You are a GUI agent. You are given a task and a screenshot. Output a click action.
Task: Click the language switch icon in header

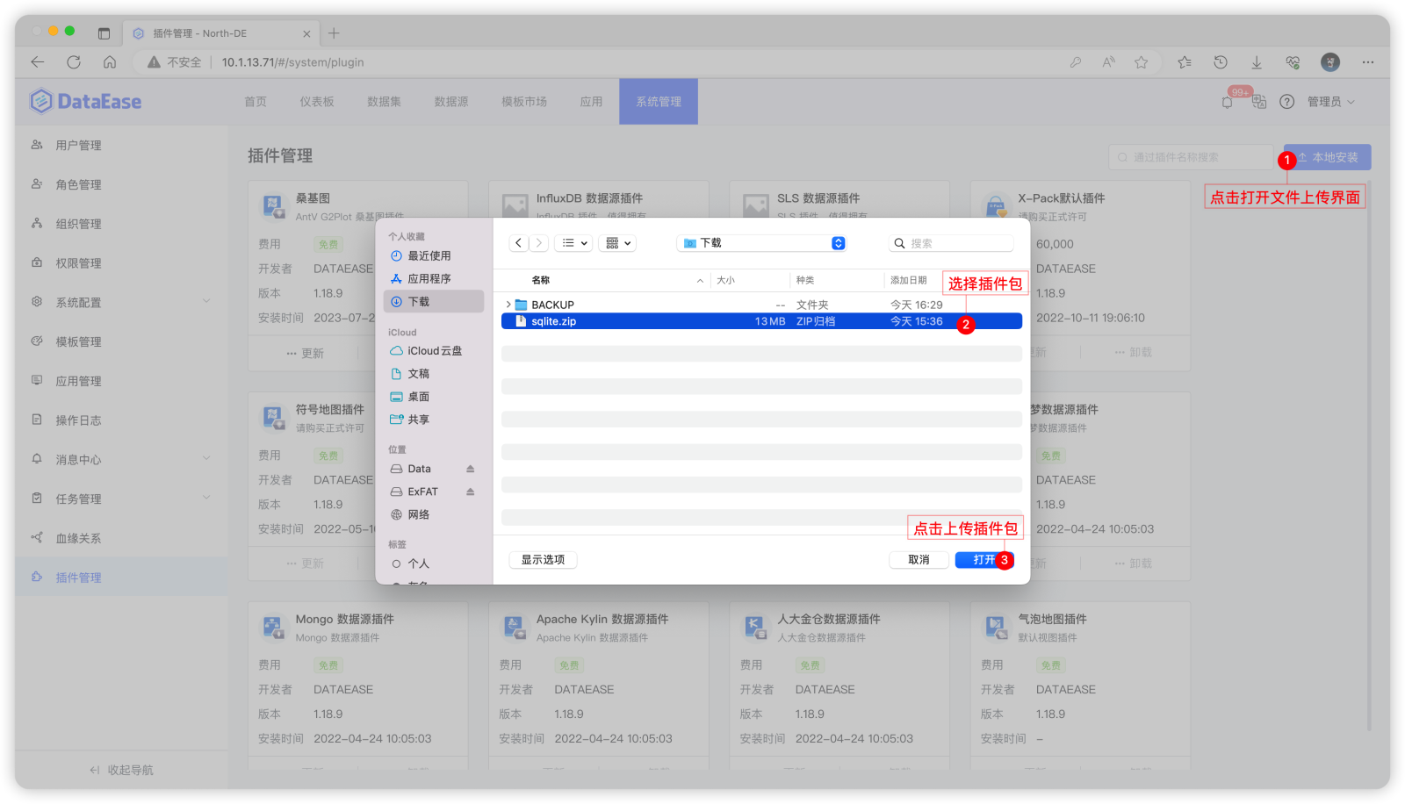(1258, 102)
